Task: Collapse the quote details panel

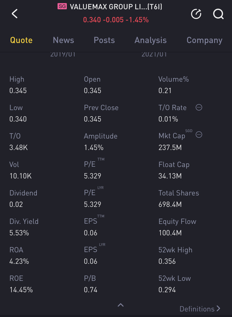Action: click(121, 305)
